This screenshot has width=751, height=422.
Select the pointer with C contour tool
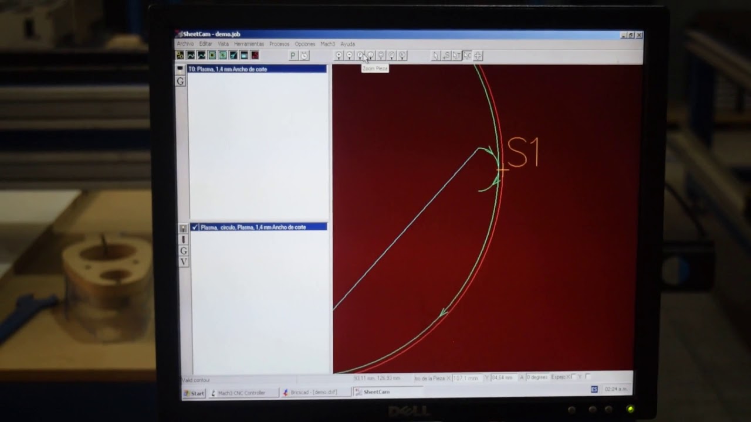(467, 56)
